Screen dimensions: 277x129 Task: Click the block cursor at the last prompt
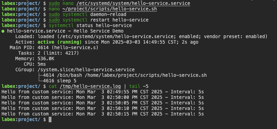click(x=50, y=119)
